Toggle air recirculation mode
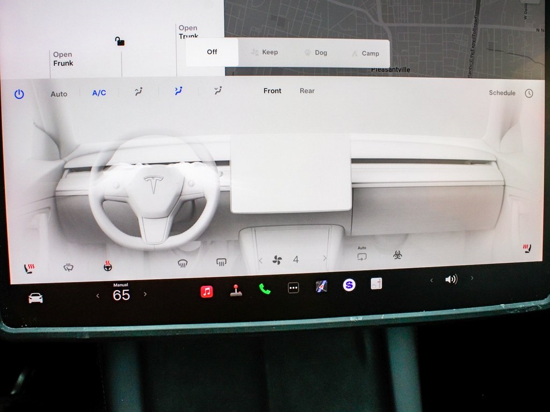This screenshot has height=412, width=550. (x=361, y=256)
